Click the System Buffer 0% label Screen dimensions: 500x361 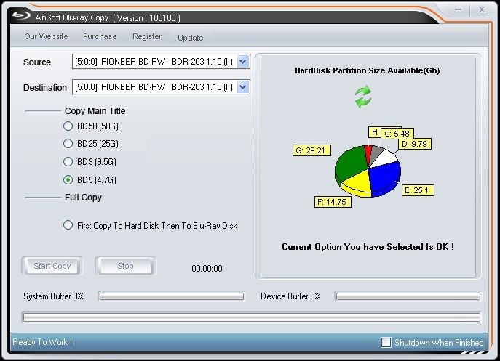click(53, 296)
